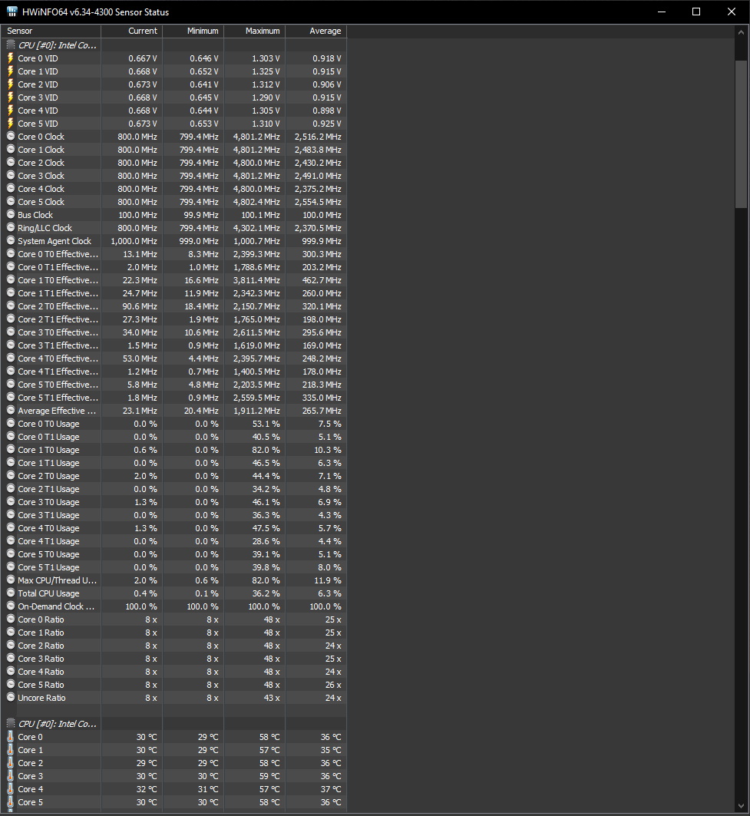Click the icon beside Core 2 T0 Effective
Image resolution: width=750 pixels, height=816 pixels.
[x=11, y=306]
